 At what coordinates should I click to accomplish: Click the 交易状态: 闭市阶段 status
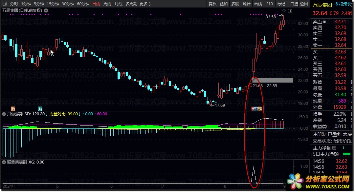[x=332, y=141]
